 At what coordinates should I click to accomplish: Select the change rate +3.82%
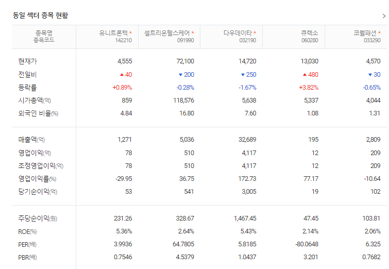point(309,88)
